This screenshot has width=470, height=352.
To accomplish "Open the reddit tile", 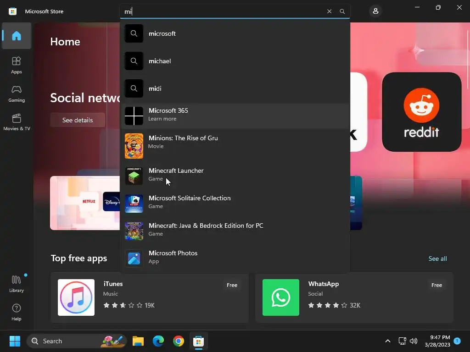I will 421,112.
